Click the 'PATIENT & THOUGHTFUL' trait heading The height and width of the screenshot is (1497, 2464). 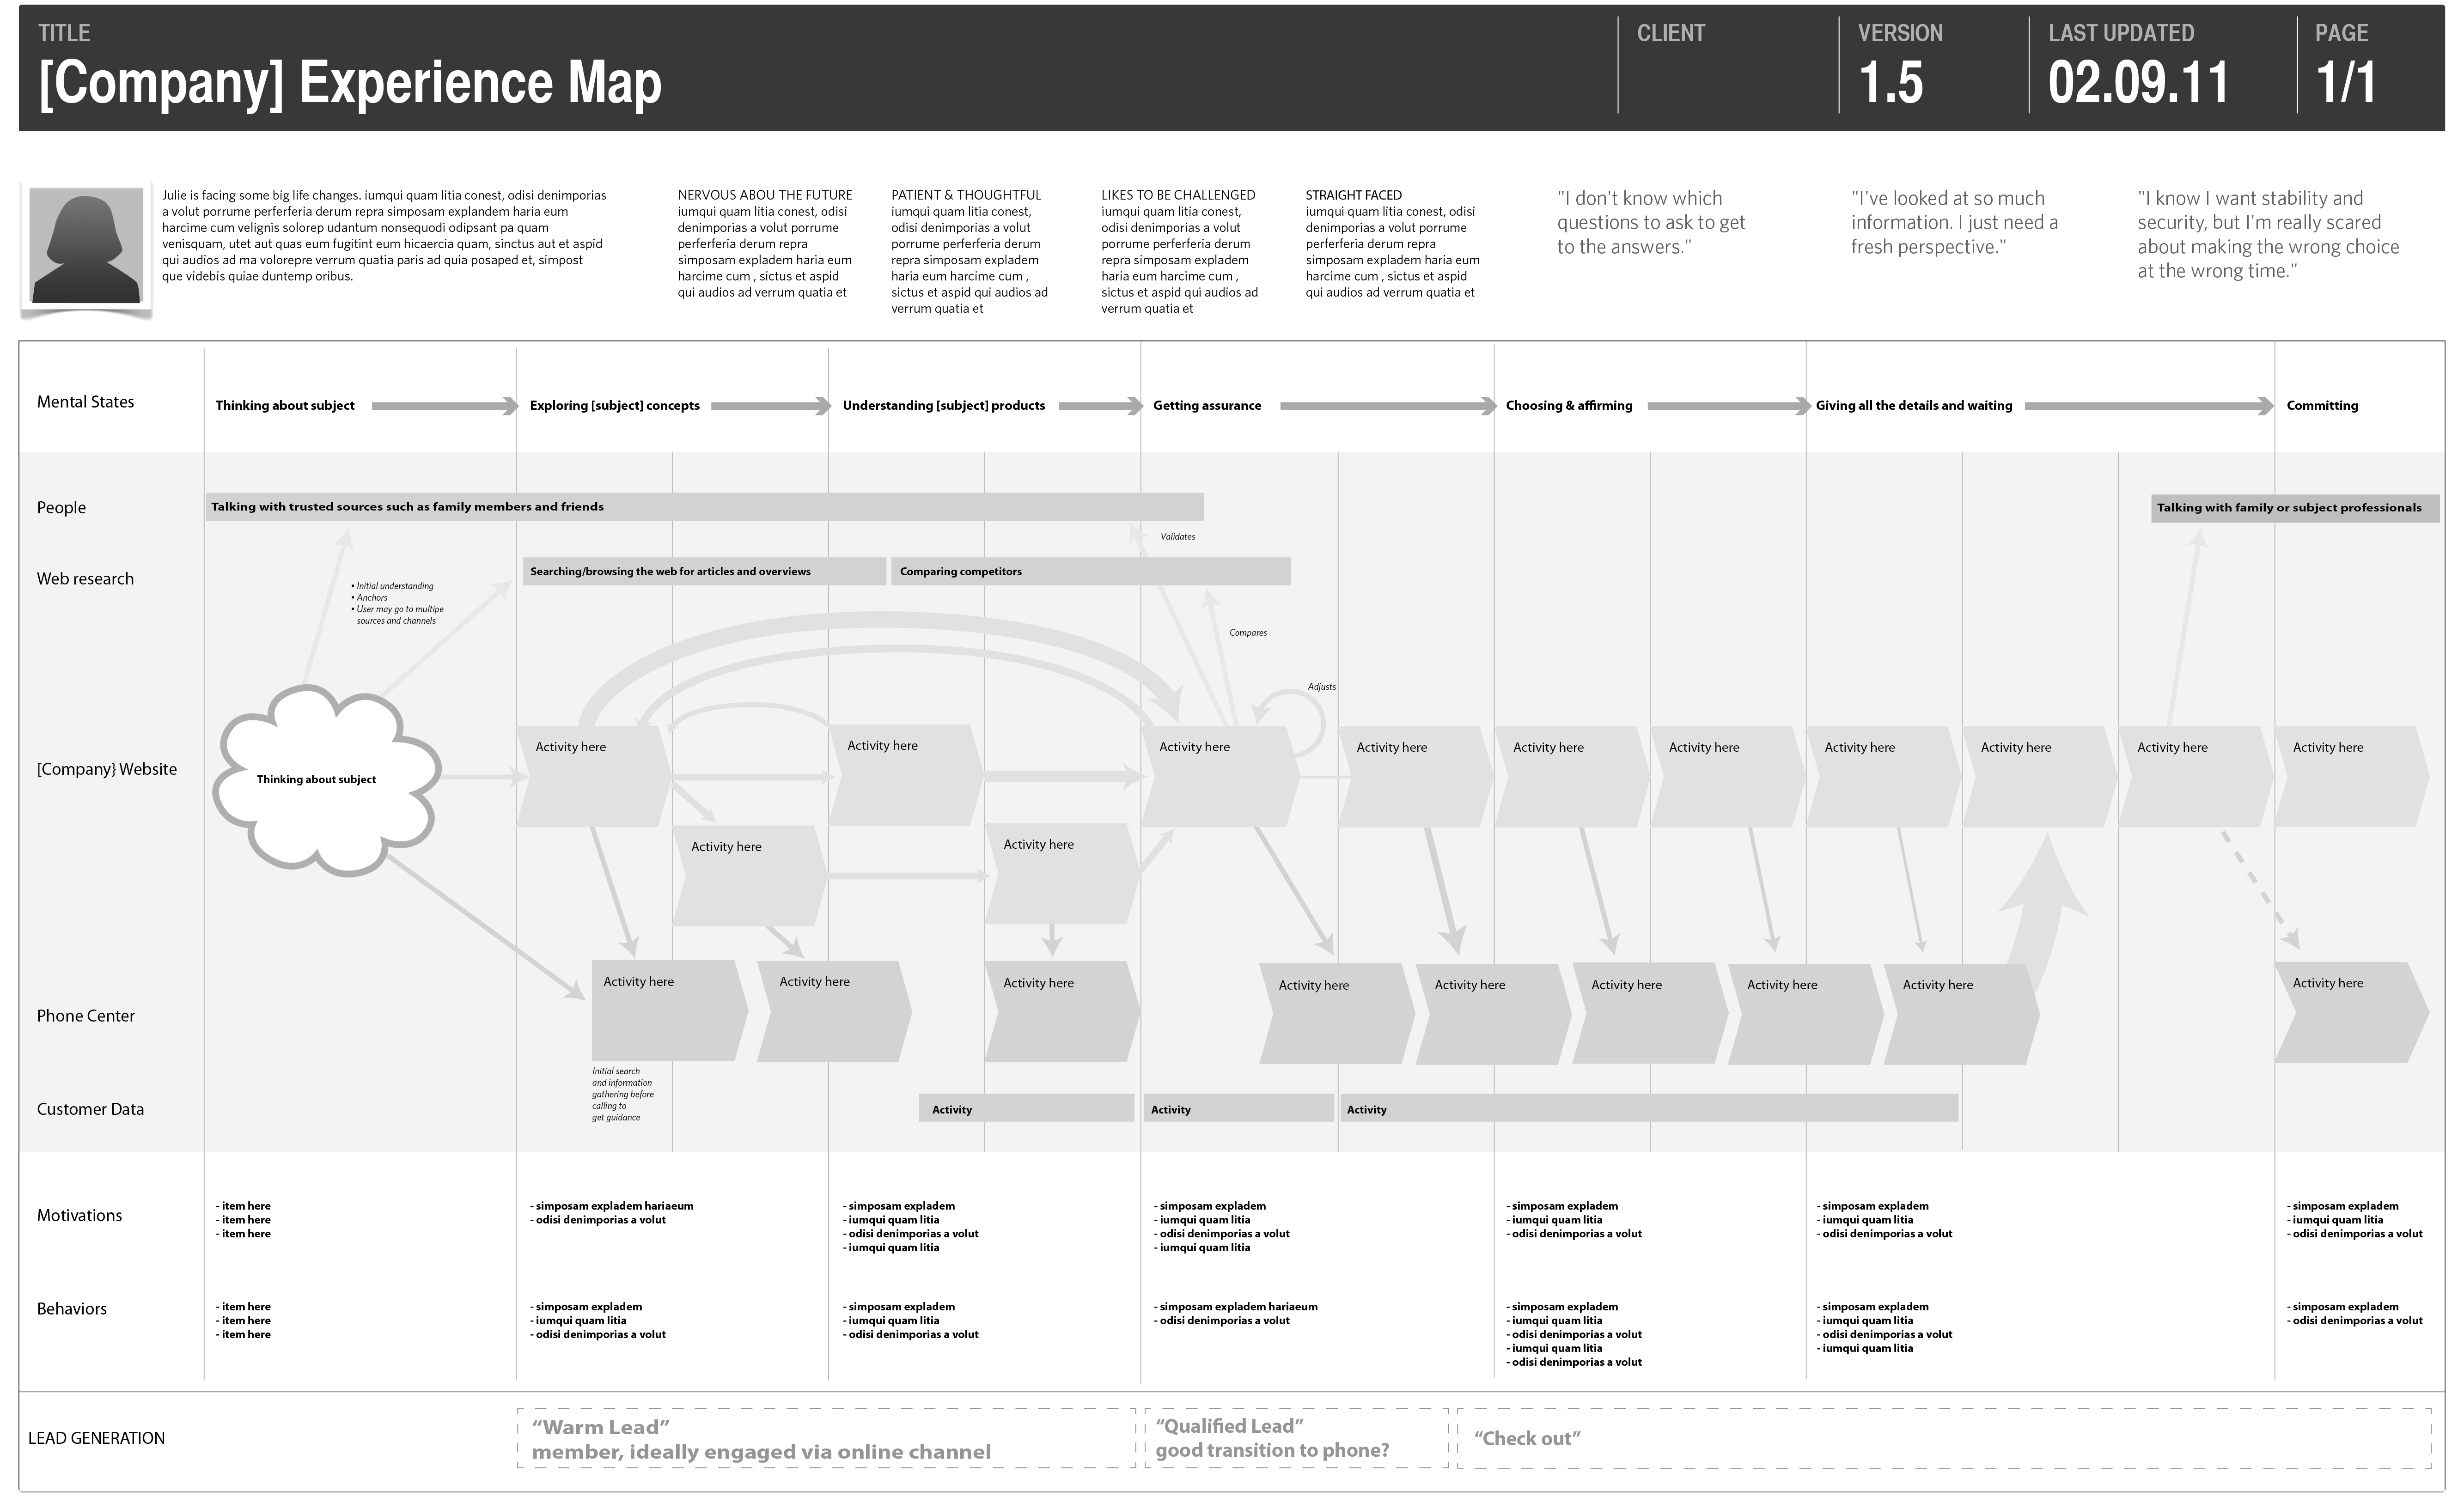966,195
